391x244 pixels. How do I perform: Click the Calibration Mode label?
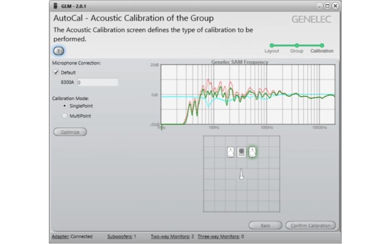point(70,99)
